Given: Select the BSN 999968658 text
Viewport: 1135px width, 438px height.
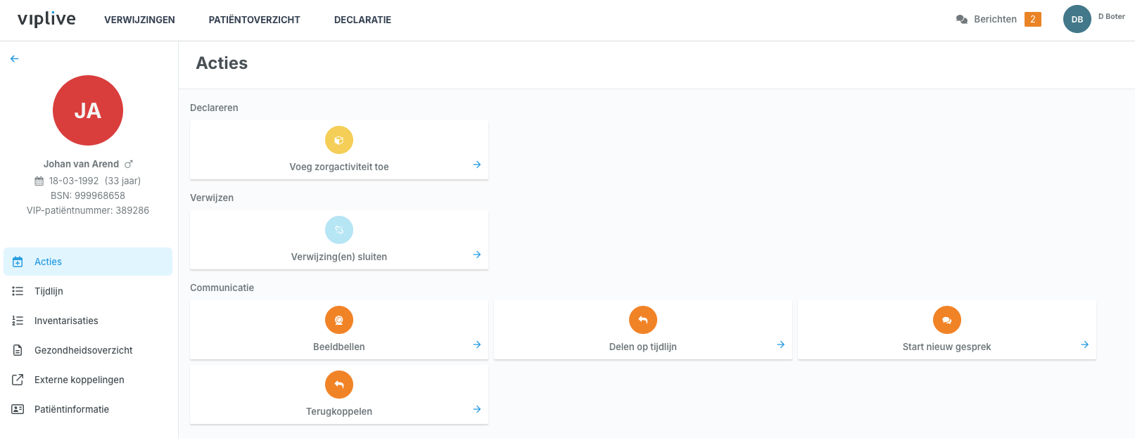Looking at the screenshot, I should (x=88, y=195).
